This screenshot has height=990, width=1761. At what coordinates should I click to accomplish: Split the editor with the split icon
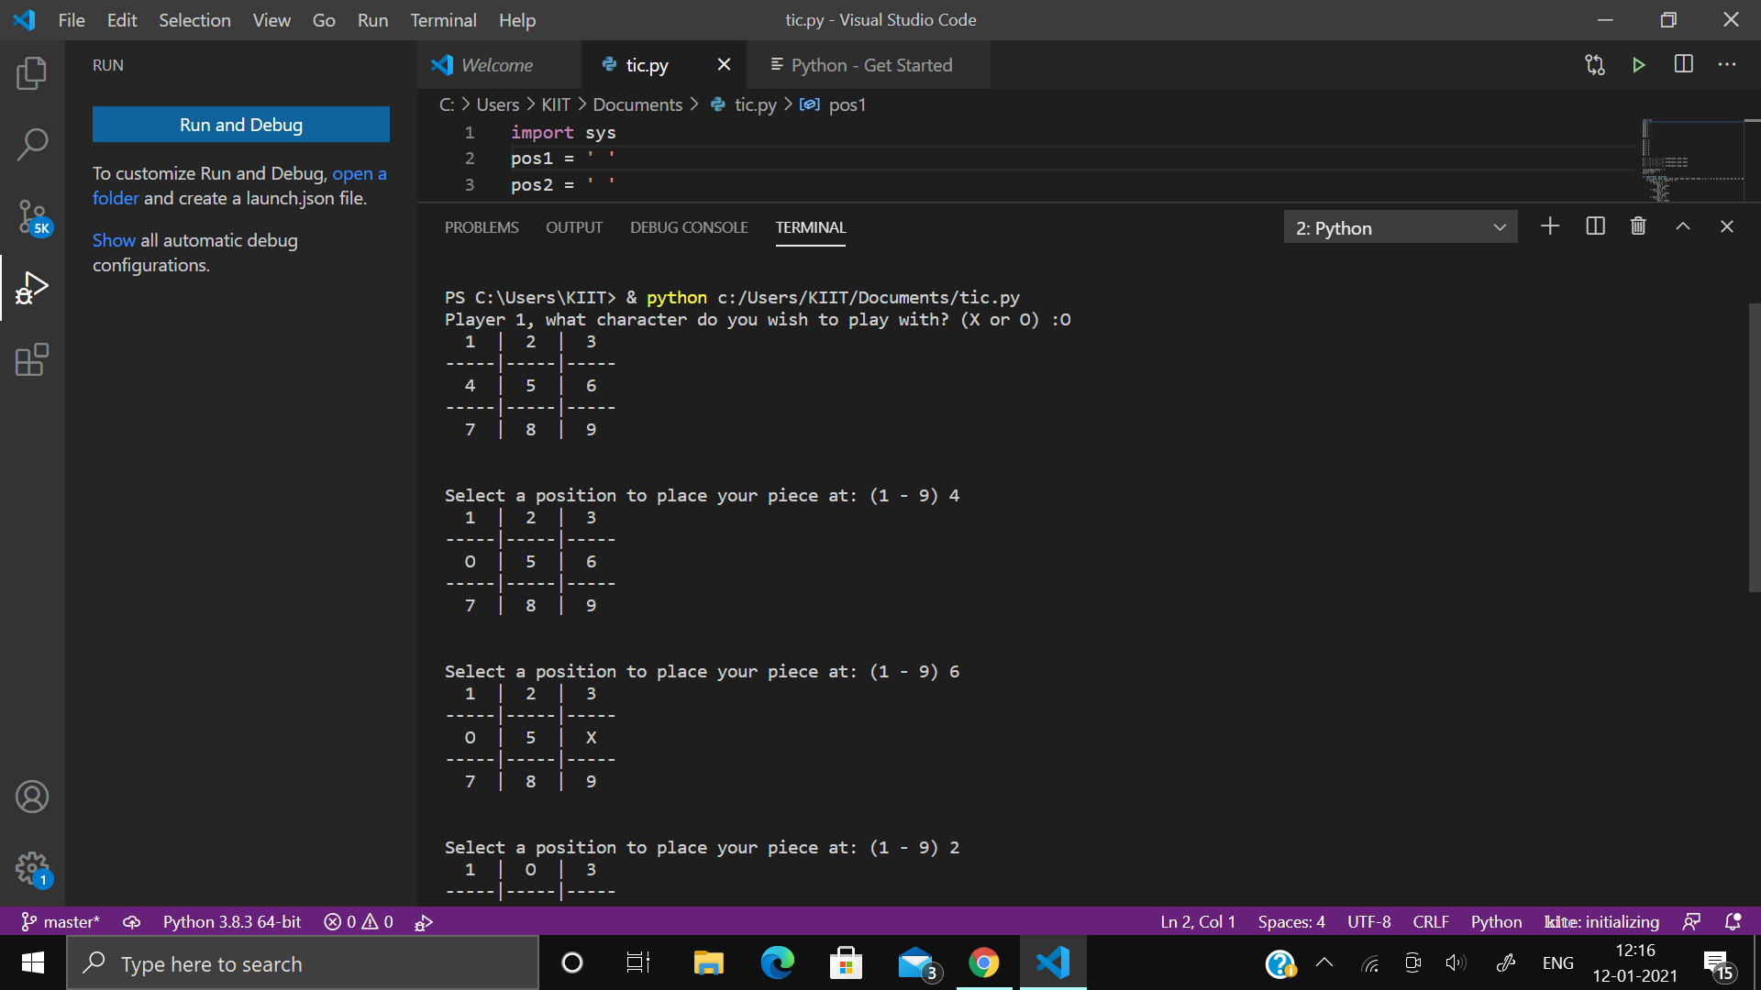tap(1684, 64)
